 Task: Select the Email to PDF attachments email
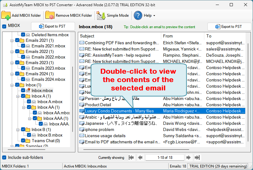click(162, 142)
